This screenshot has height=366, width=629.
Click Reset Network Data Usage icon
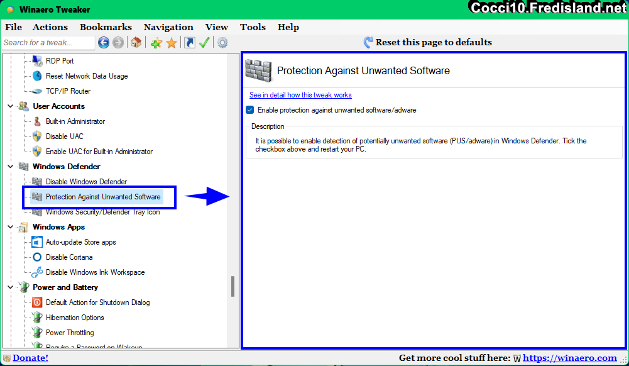(37, 76)
